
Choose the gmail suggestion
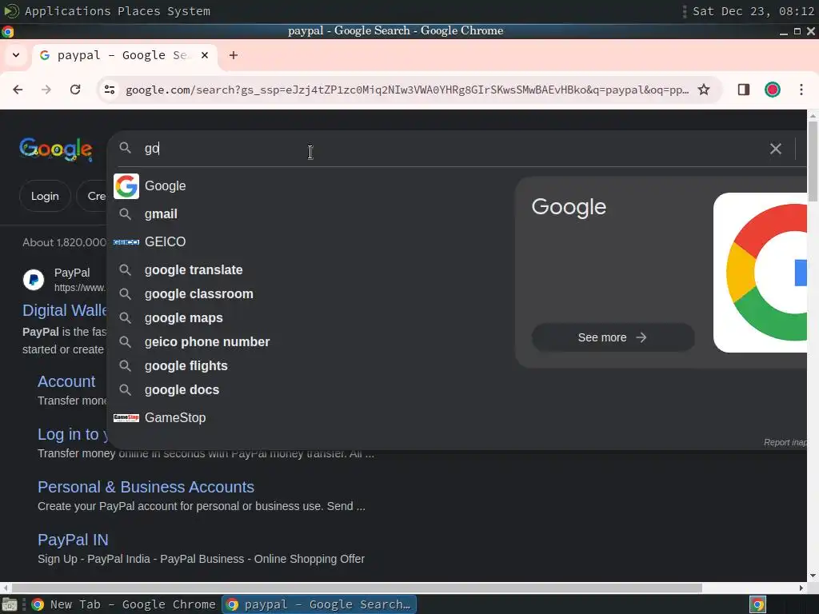(x=161, y=214)
